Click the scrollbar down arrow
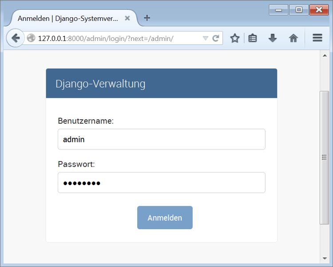 coord(324,258)
